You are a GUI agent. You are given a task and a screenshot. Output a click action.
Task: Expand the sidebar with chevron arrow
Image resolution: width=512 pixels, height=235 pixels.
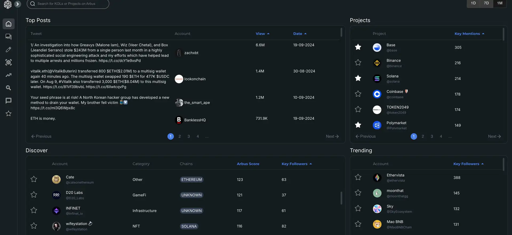[x=18, y=4]
